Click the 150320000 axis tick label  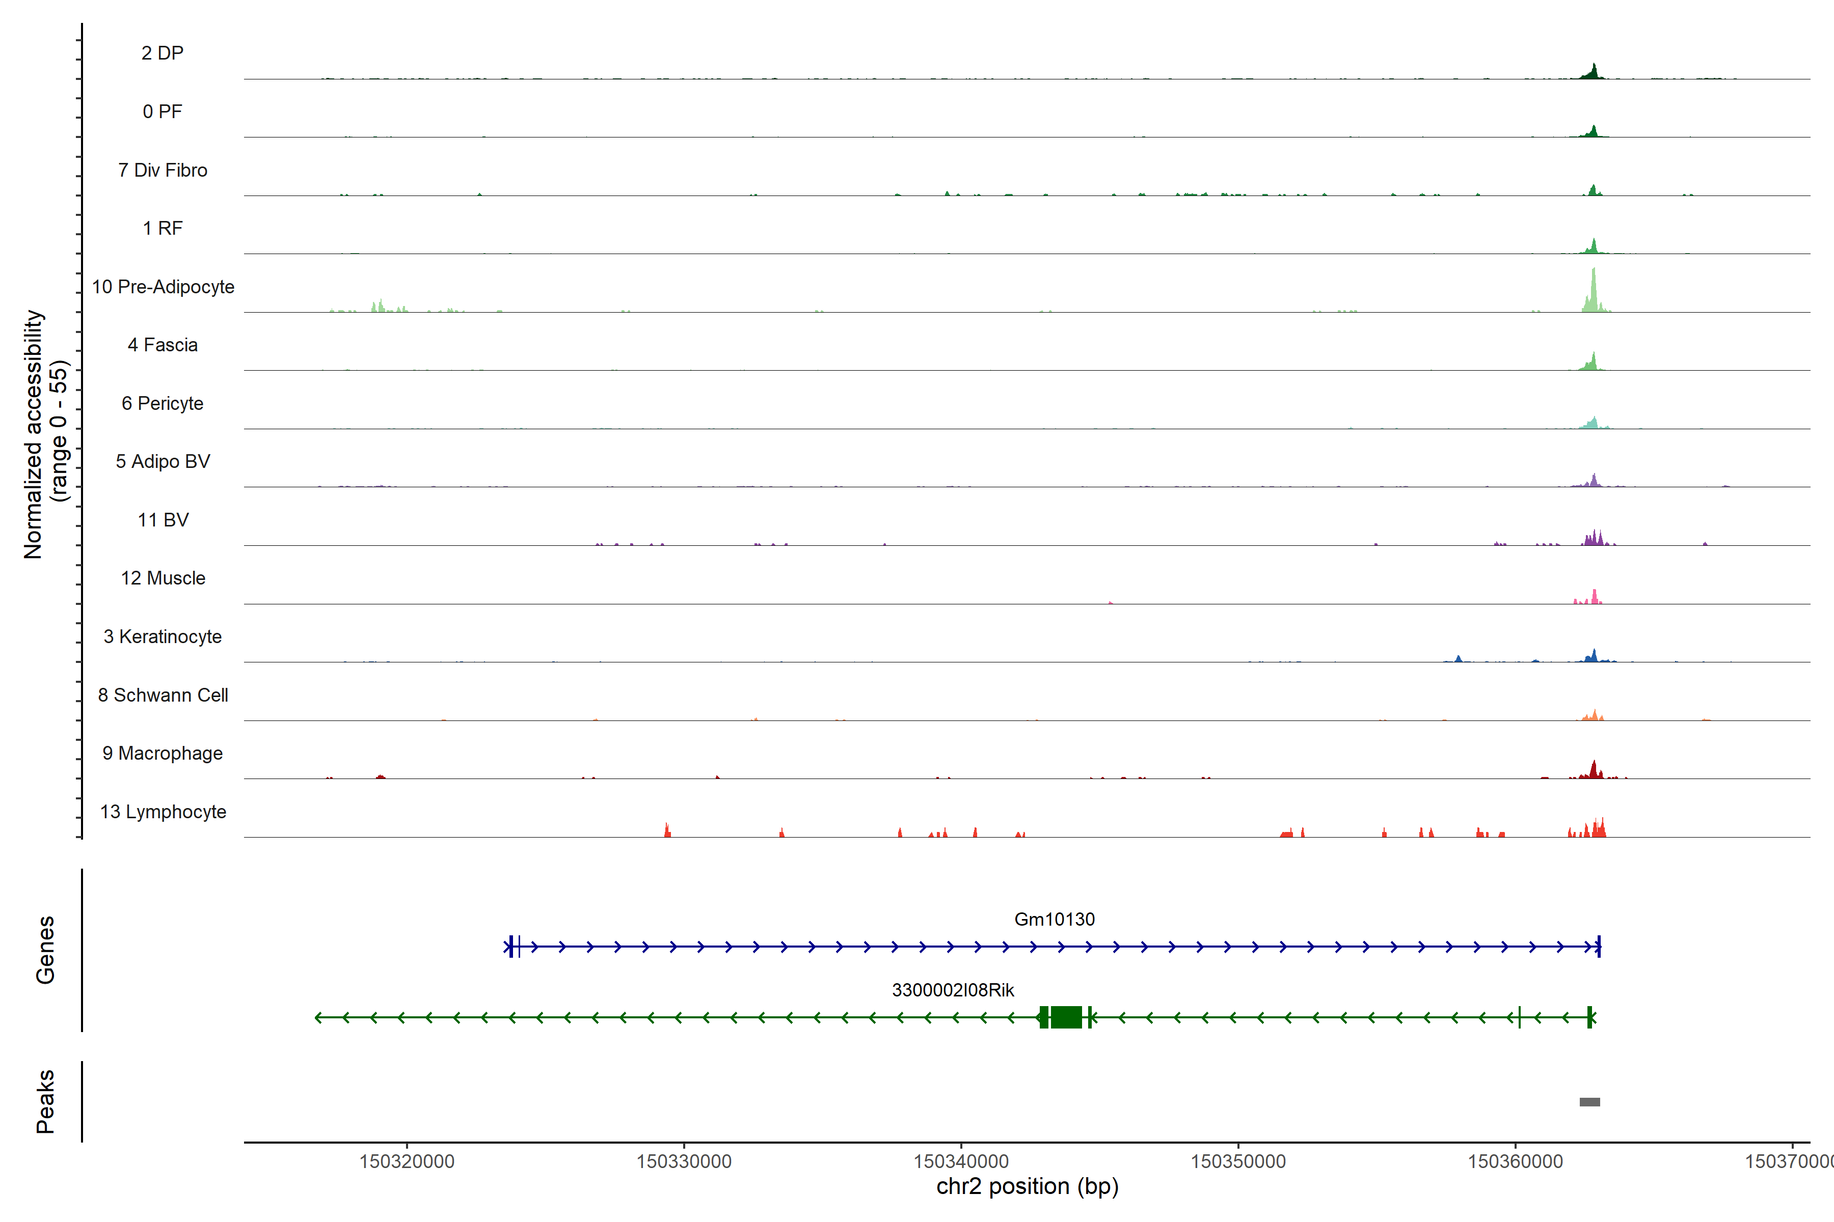pos(406,1161)
